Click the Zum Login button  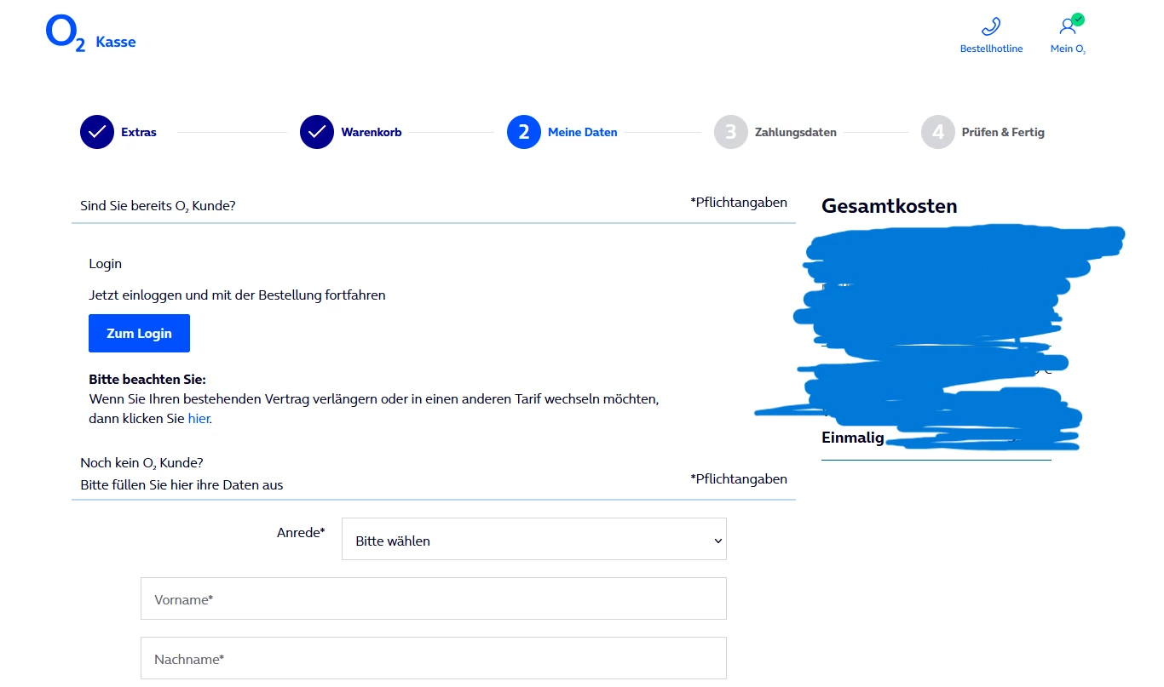(x=139, y=333)
